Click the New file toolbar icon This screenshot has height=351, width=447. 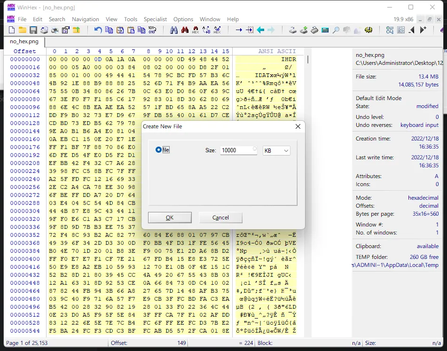tap(12, 30)
